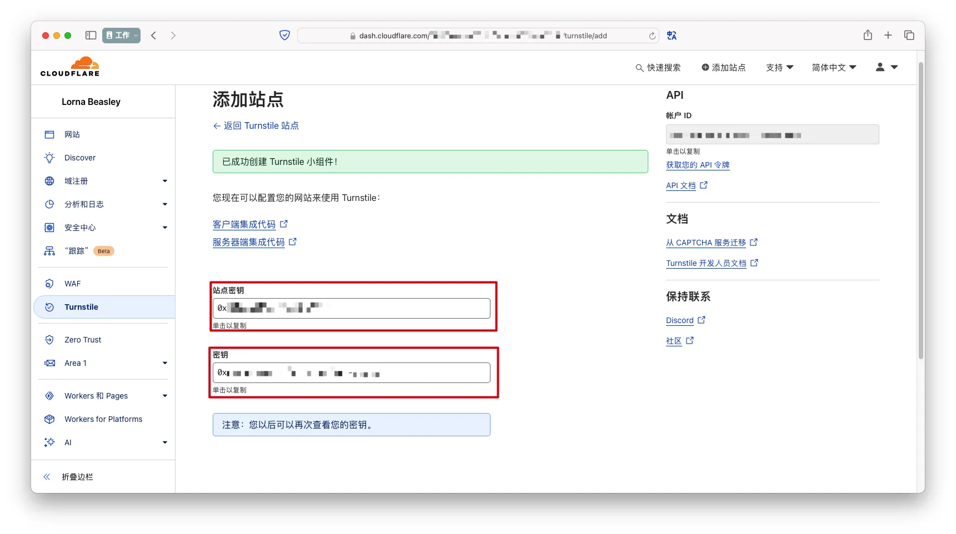Select the Lorna Beasley account name

[x=91, y=102]
